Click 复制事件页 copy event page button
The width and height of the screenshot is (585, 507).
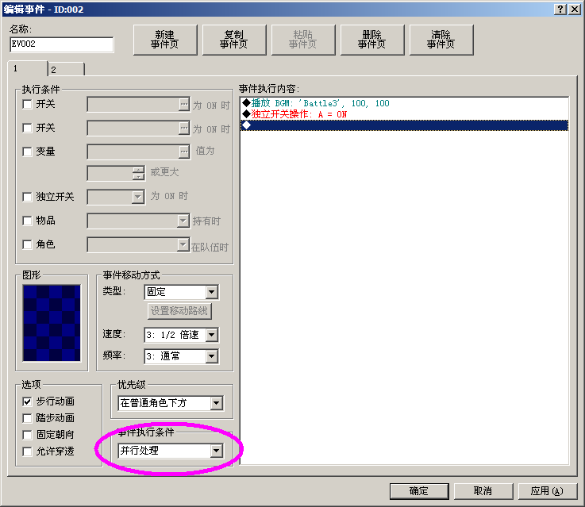(234, 40)
